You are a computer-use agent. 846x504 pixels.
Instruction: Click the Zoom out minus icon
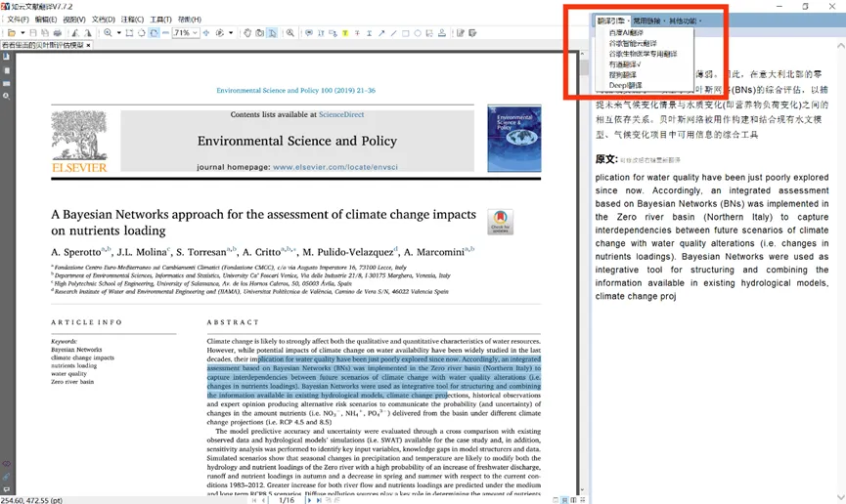pos(165,33)
